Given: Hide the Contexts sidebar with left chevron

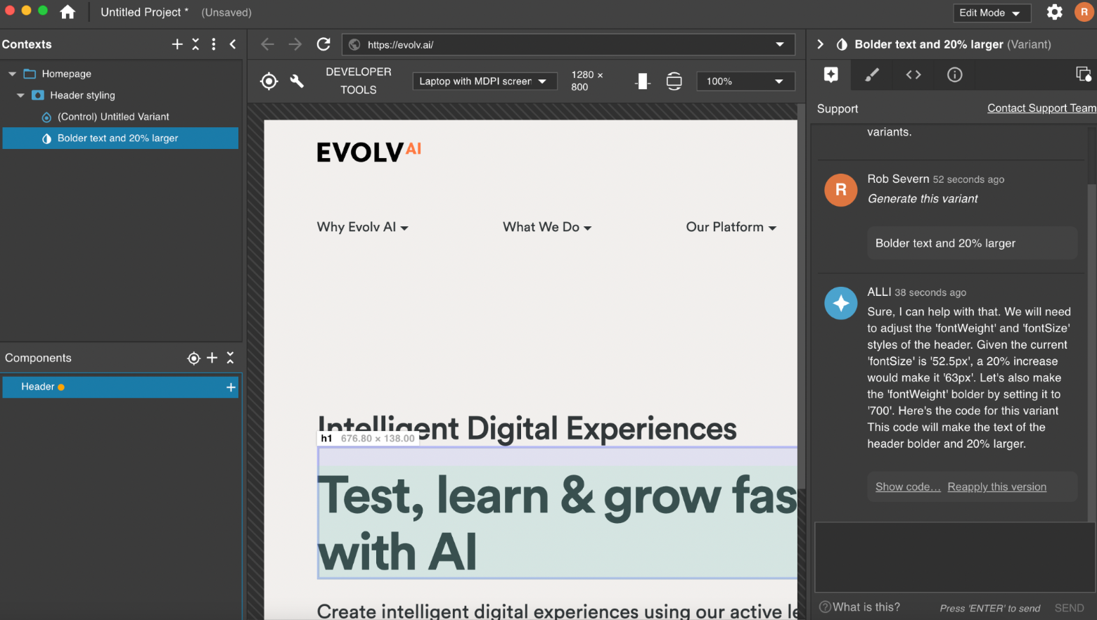Looking at the screenshot, I should [x=233, y=44].
